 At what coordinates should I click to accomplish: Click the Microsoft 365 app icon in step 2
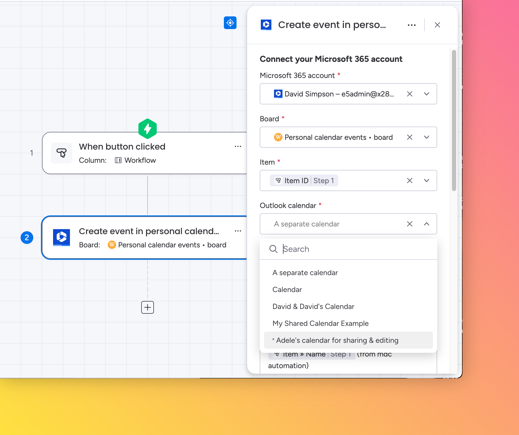point(62,238)
